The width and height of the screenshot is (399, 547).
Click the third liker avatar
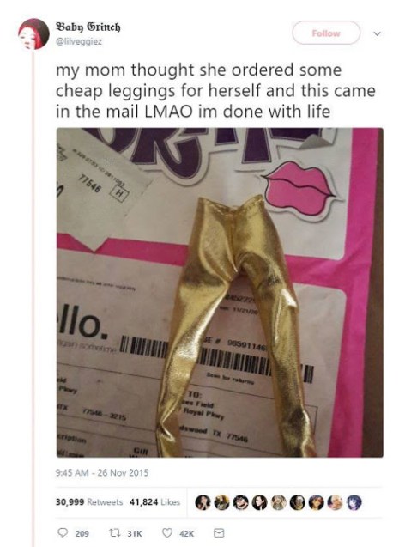pos(240,502)
